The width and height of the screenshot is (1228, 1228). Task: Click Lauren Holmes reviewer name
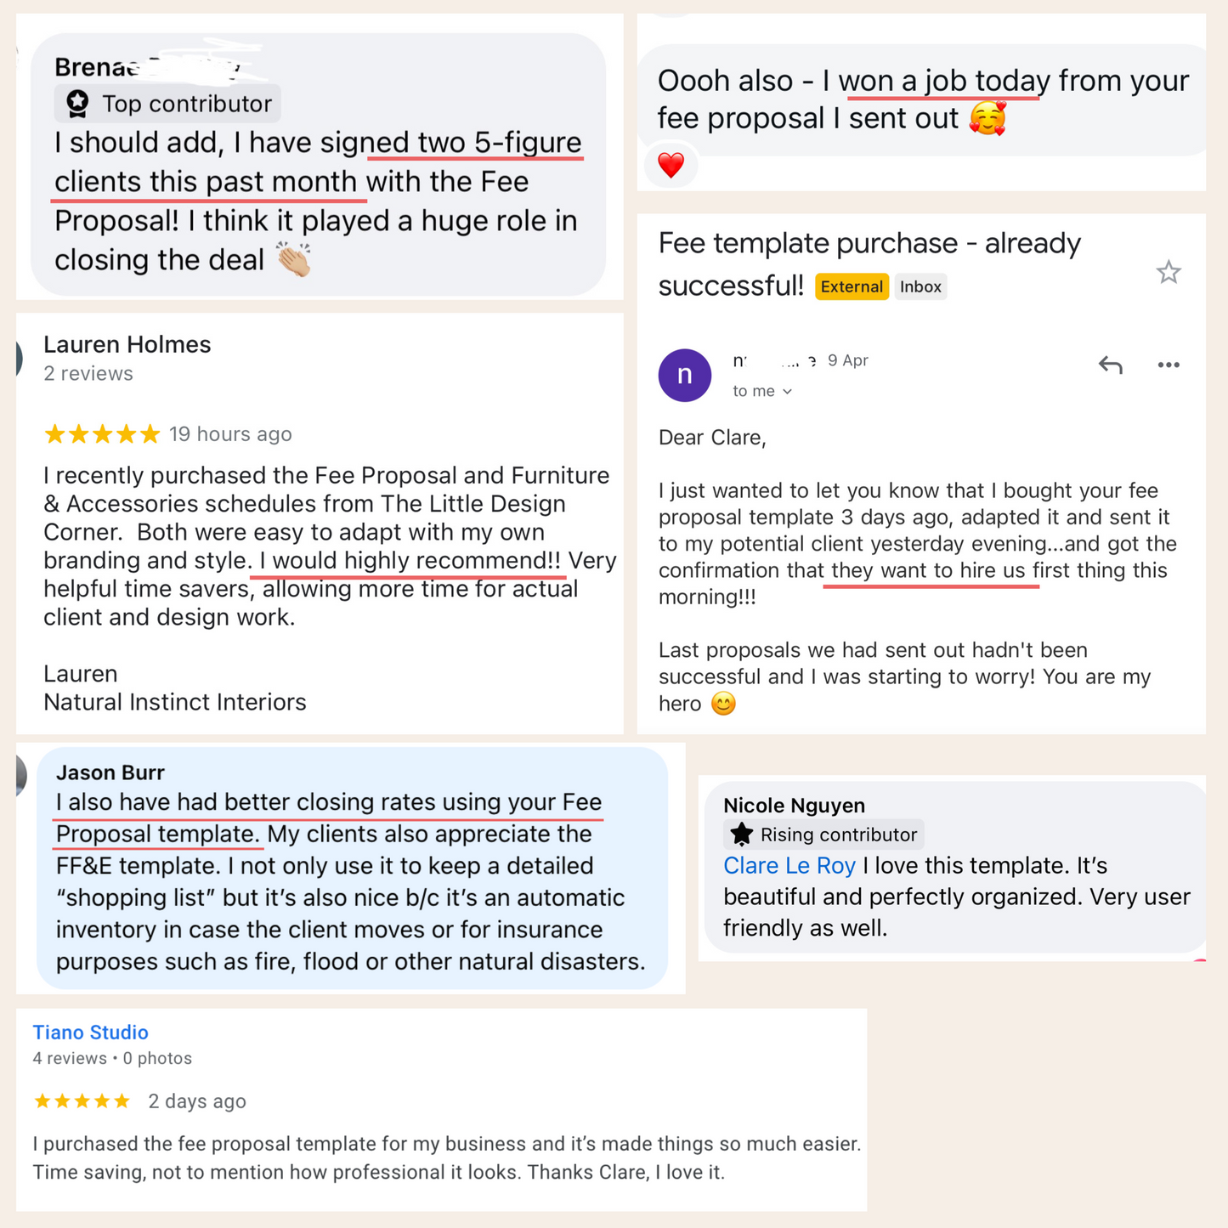[x=127, y=344]
